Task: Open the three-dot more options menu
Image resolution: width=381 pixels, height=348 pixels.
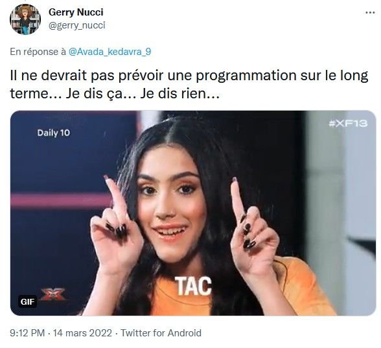Action: (x=370, y=12)
